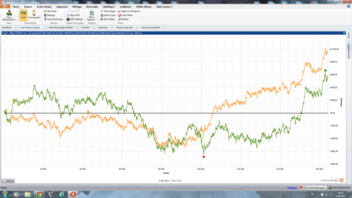Open Hand Importing
Image resolution: width=352 pixels, height=198 pixels.
click(x=53, y=19)
